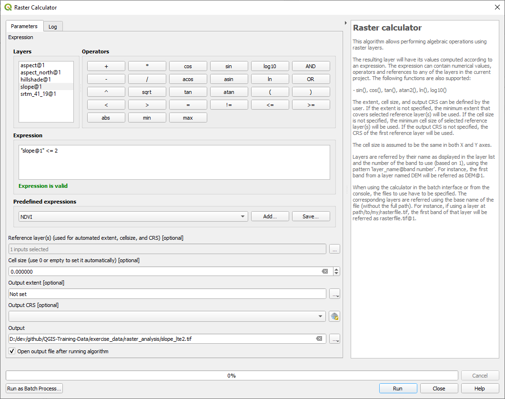Click the Run button
This screenshot has width=505, height=399.
pos(398,388)
